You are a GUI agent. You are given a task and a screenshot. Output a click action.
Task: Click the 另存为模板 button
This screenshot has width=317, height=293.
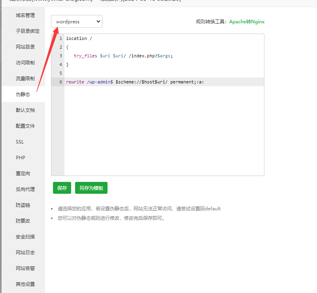pos(91,188)
